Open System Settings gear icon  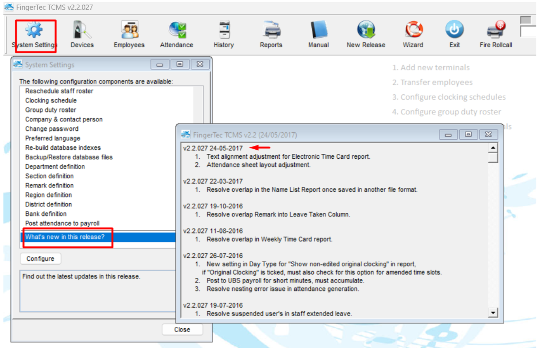click(x=34, y=30)
